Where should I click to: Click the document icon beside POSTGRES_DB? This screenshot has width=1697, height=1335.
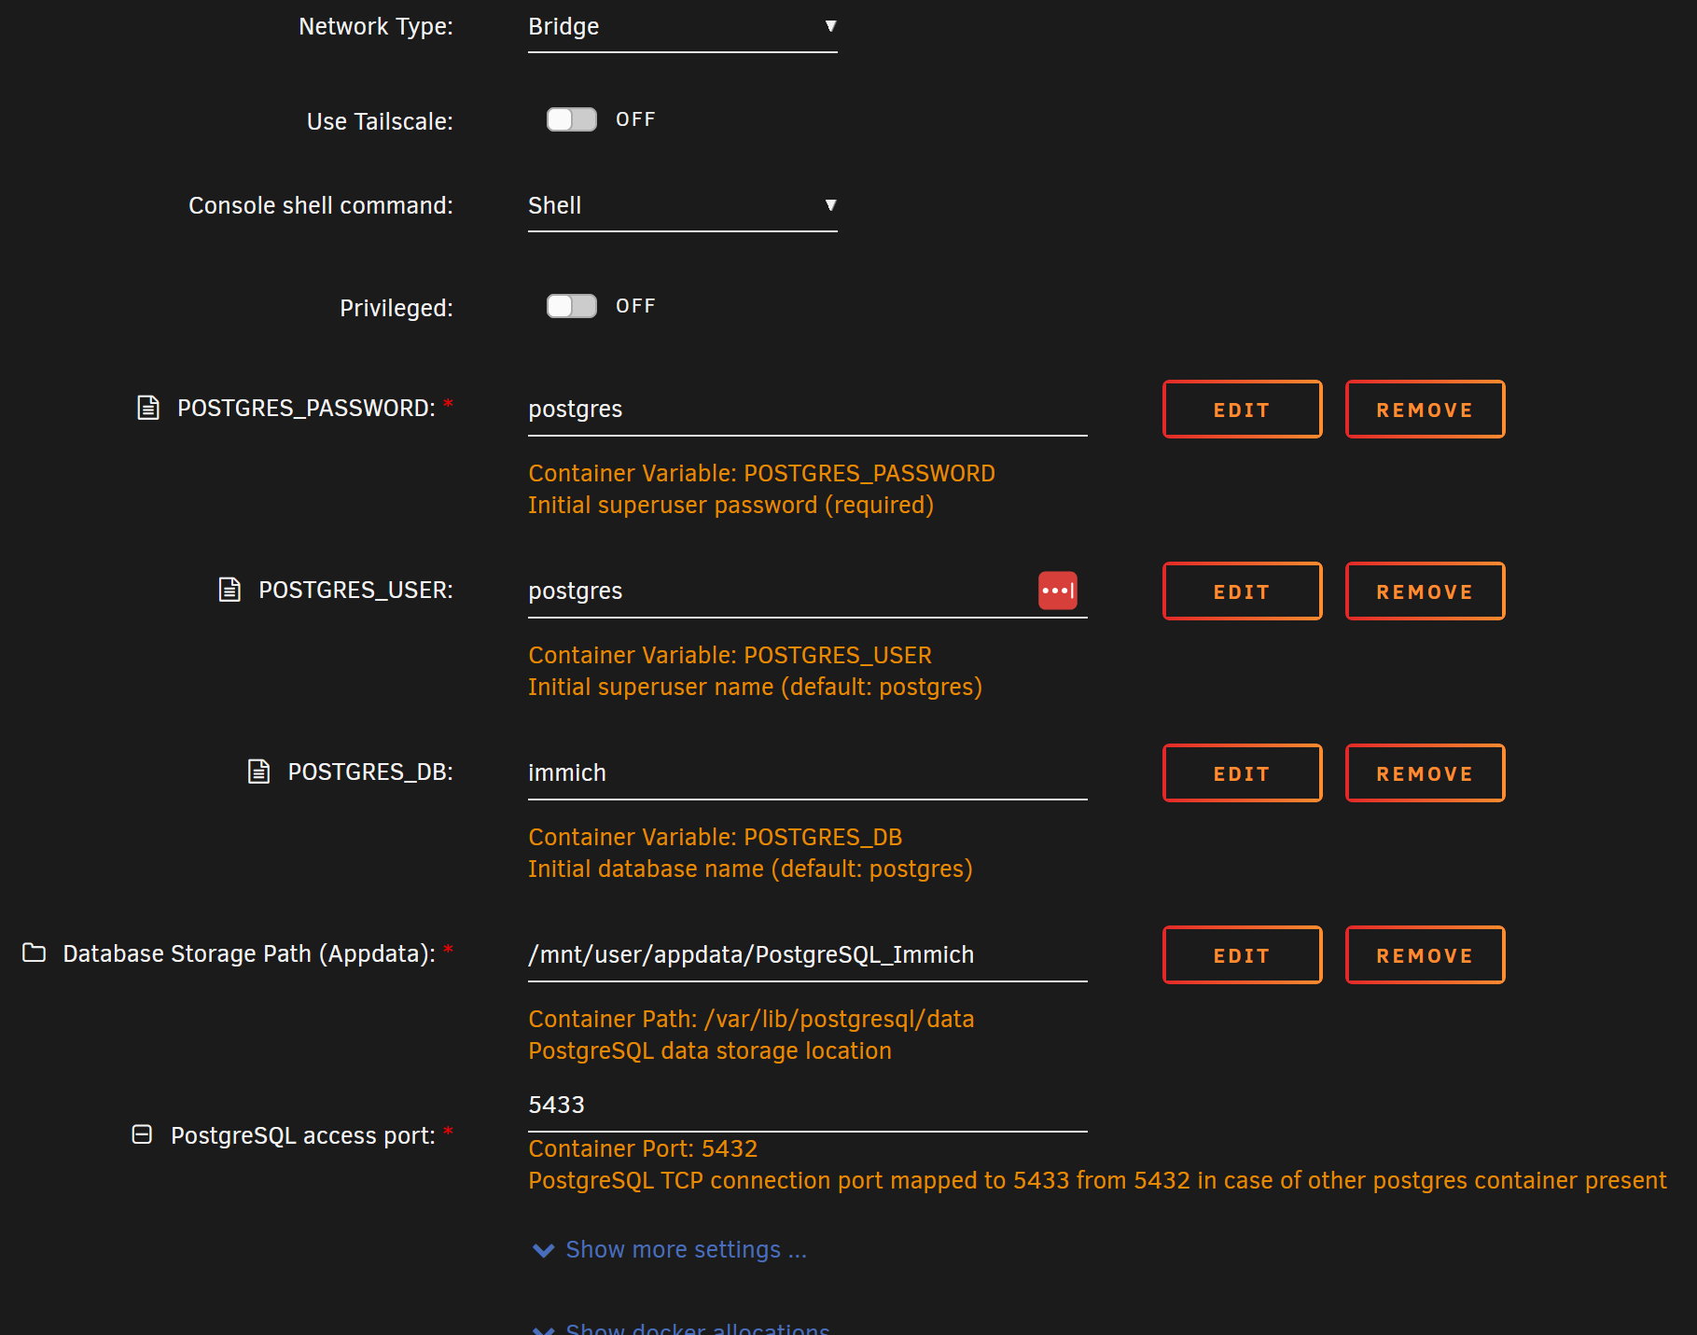(x=257, y=772)
